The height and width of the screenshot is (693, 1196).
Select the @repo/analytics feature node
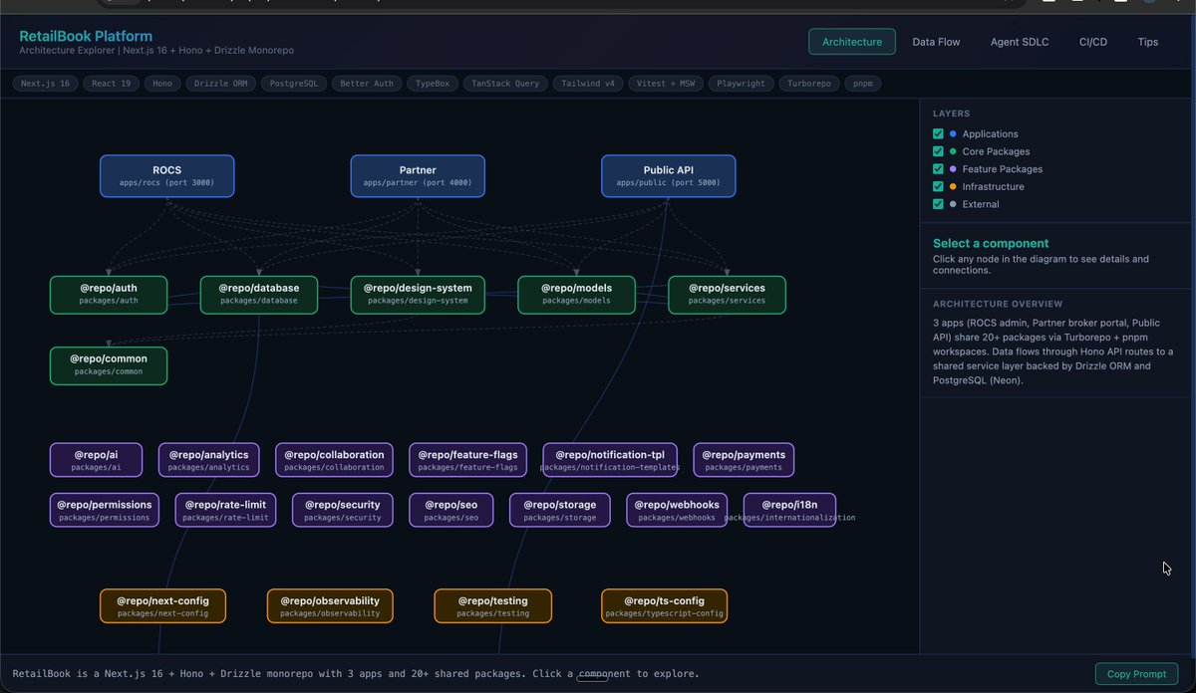click(209, 460)
